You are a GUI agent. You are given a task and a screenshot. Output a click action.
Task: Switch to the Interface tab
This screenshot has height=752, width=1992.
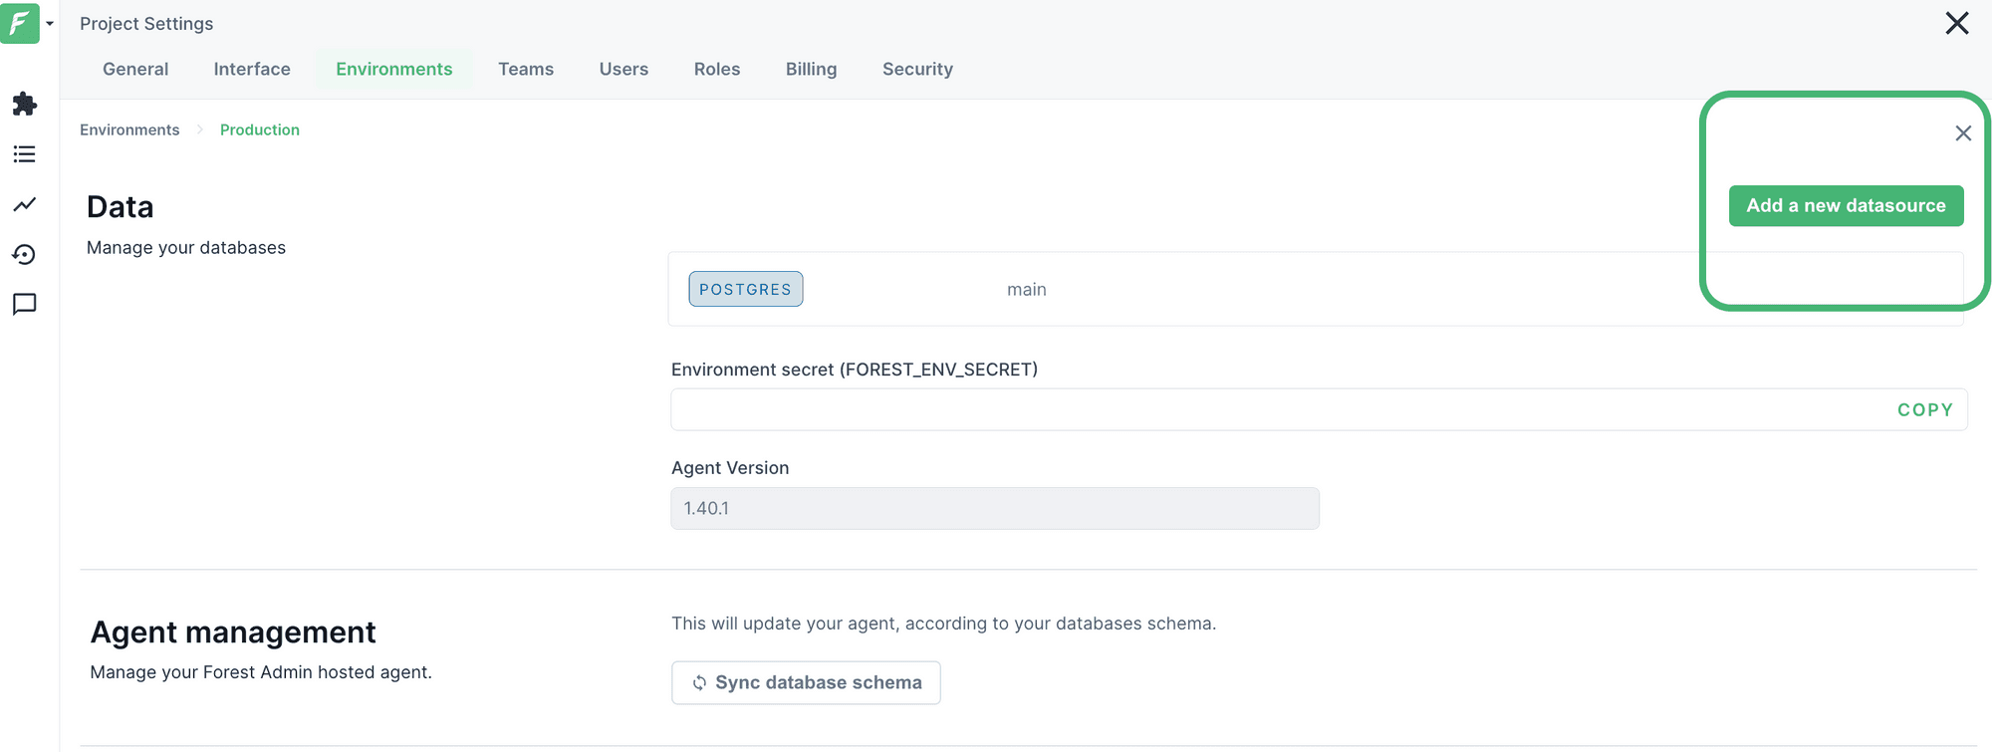(x=252, y=69)
